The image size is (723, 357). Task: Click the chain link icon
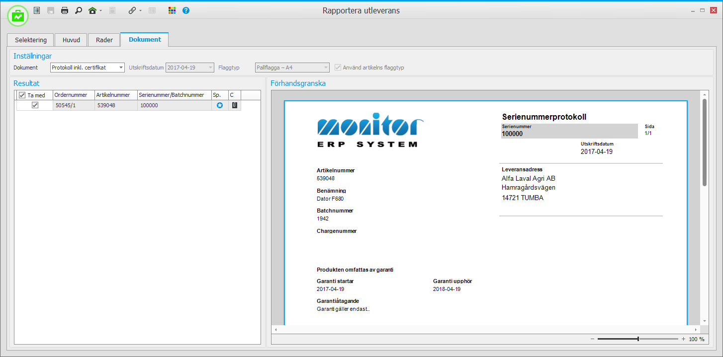point(132,10)
